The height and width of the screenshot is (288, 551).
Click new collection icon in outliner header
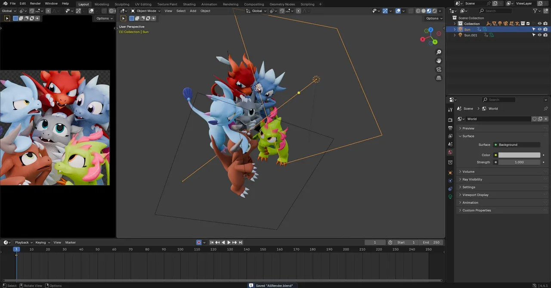(545, 11)
